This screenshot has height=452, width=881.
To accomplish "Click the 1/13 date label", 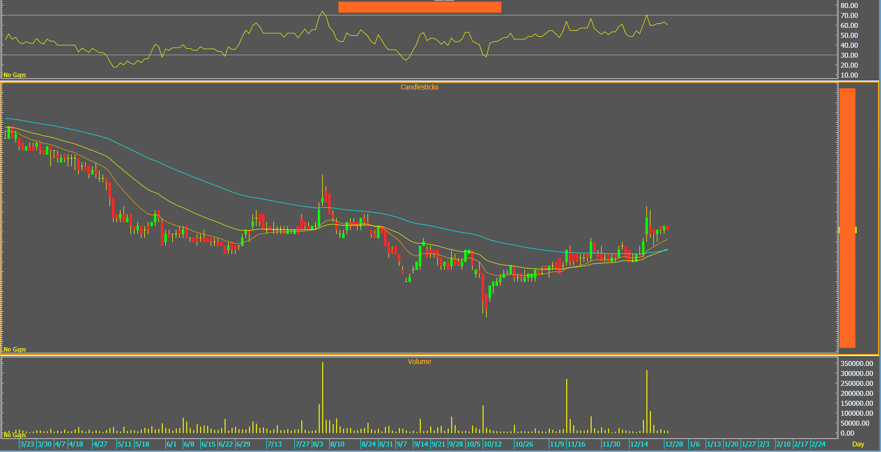I will [714, 444].
